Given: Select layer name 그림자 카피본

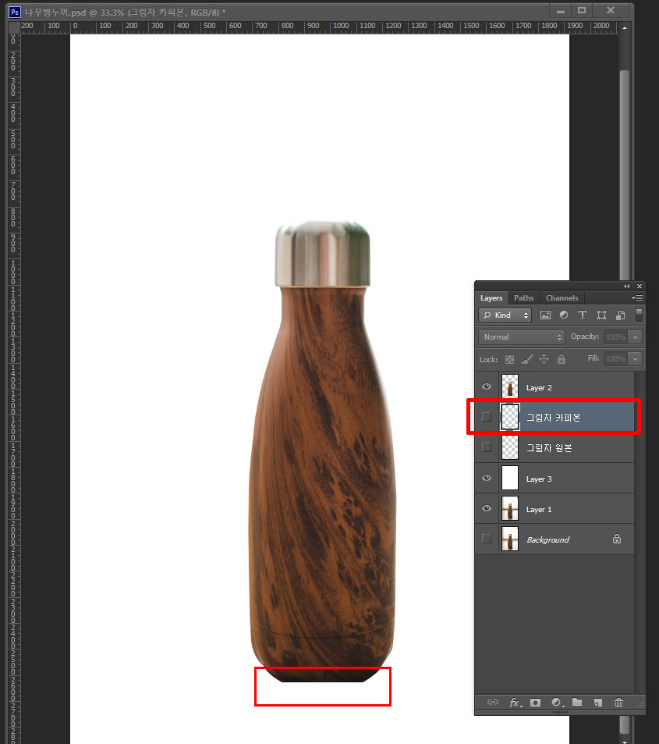Looking at the screenshot, I should click(x=553, y=418).
